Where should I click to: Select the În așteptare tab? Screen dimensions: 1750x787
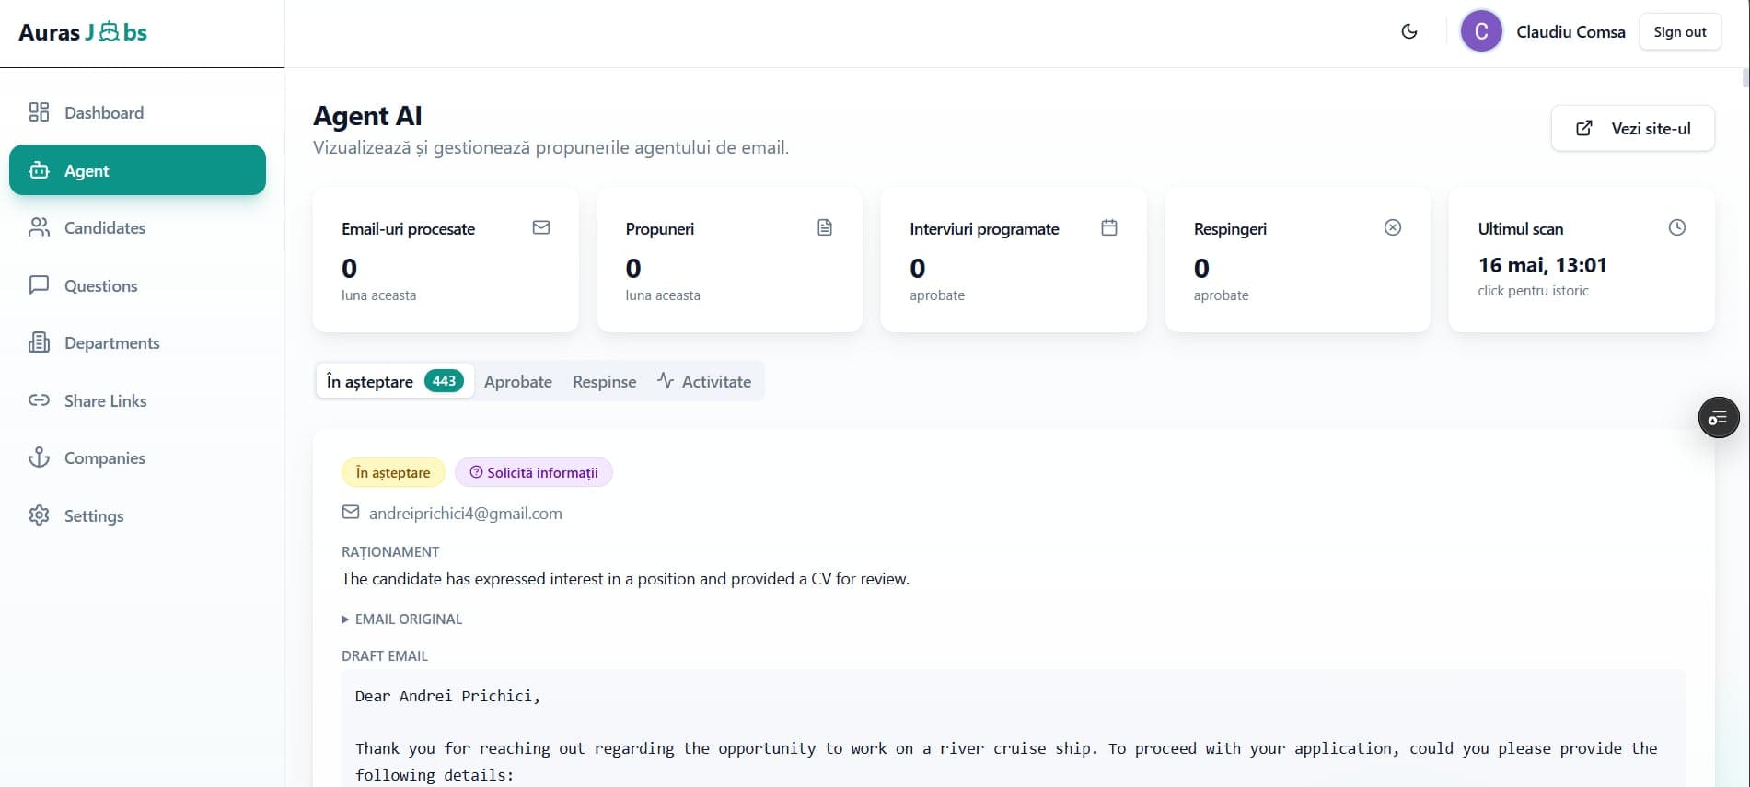395,381
